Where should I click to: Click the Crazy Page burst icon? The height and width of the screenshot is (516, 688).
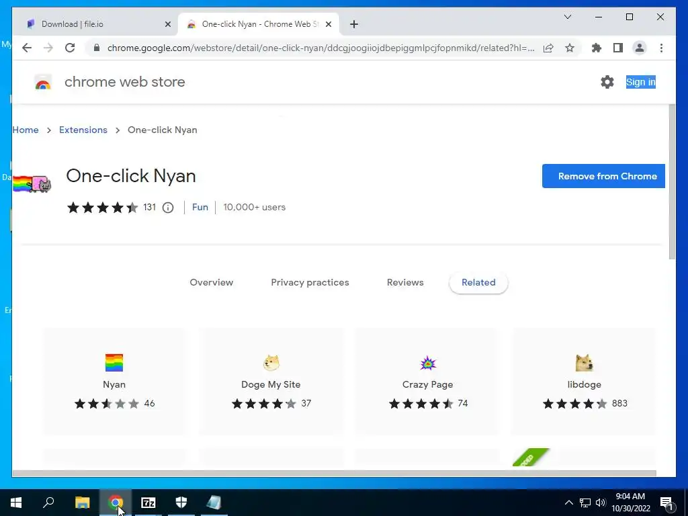pyautogui.click(x=428, y=363)
